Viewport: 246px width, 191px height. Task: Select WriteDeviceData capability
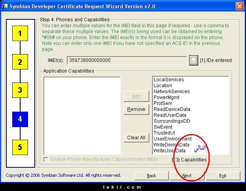(171, 145)
